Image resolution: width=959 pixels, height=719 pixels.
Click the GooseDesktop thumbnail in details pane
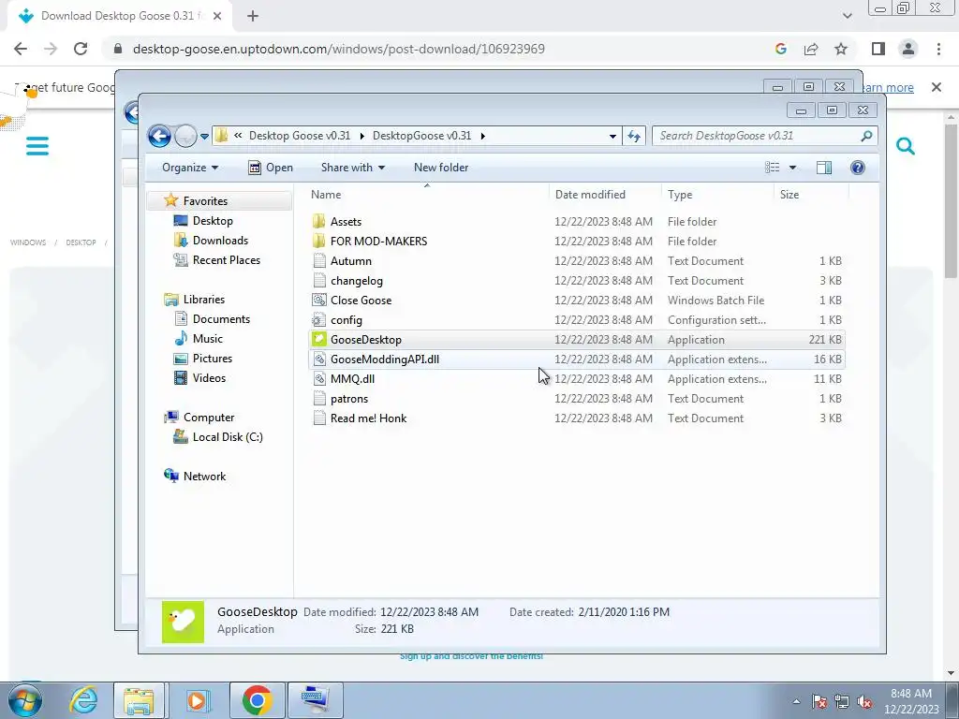coord(183,622)
